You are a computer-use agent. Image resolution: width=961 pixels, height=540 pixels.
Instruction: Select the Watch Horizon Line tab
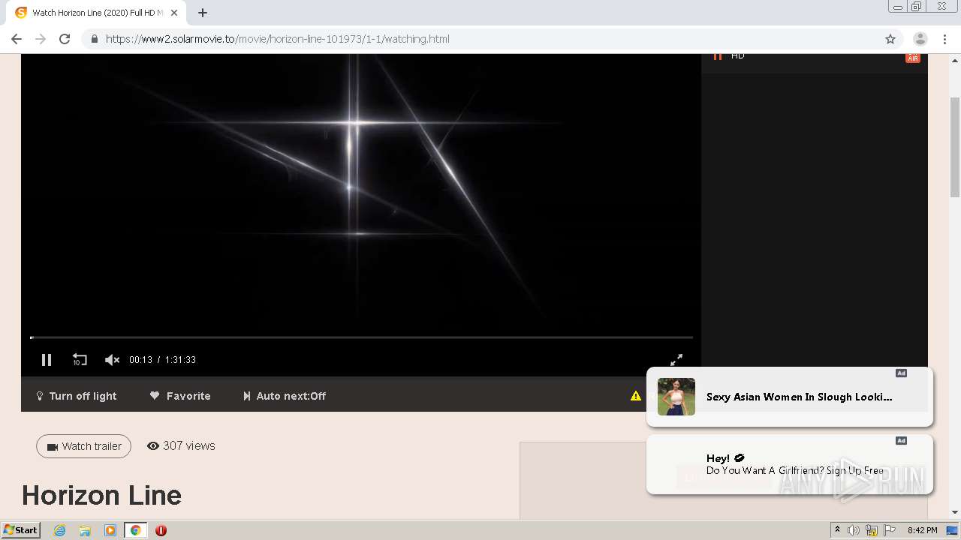pos(96,13)
